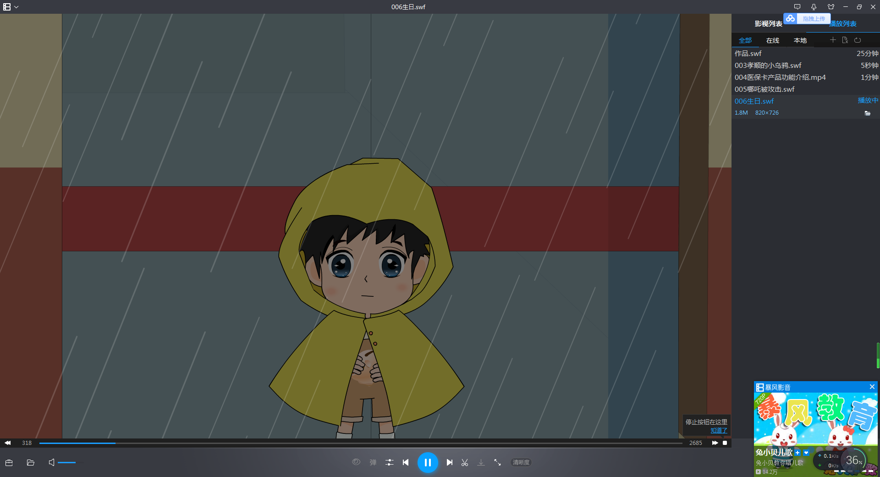Image resolution: width=880 pixels, height=477 pixels.
Task: Click the video seek progress bar
Action: point(361,443)
